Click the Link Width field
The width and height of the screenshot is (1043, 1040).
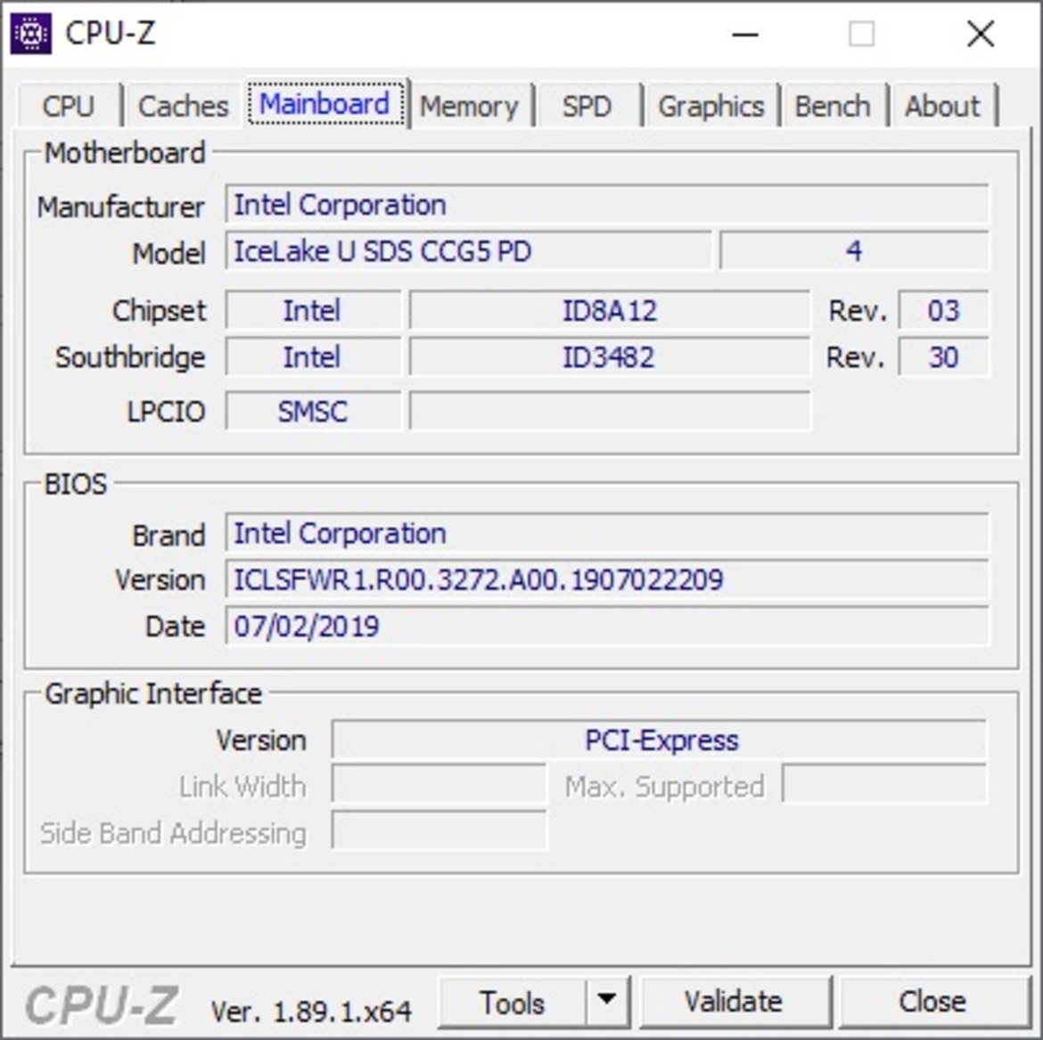tap(439, 784)
